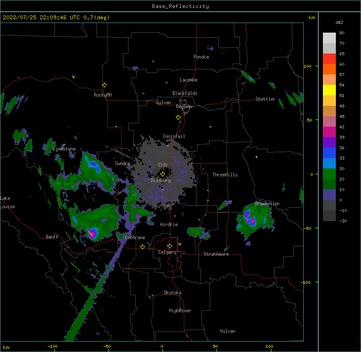Click the yellow 54 dBZ legend color
The width and height of the screenshot is (361, 352).
329,90
